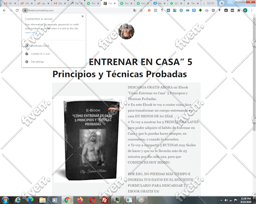This screenshot has width=256, height=204.
Task: Reload the current page
Action: (17, 10)
